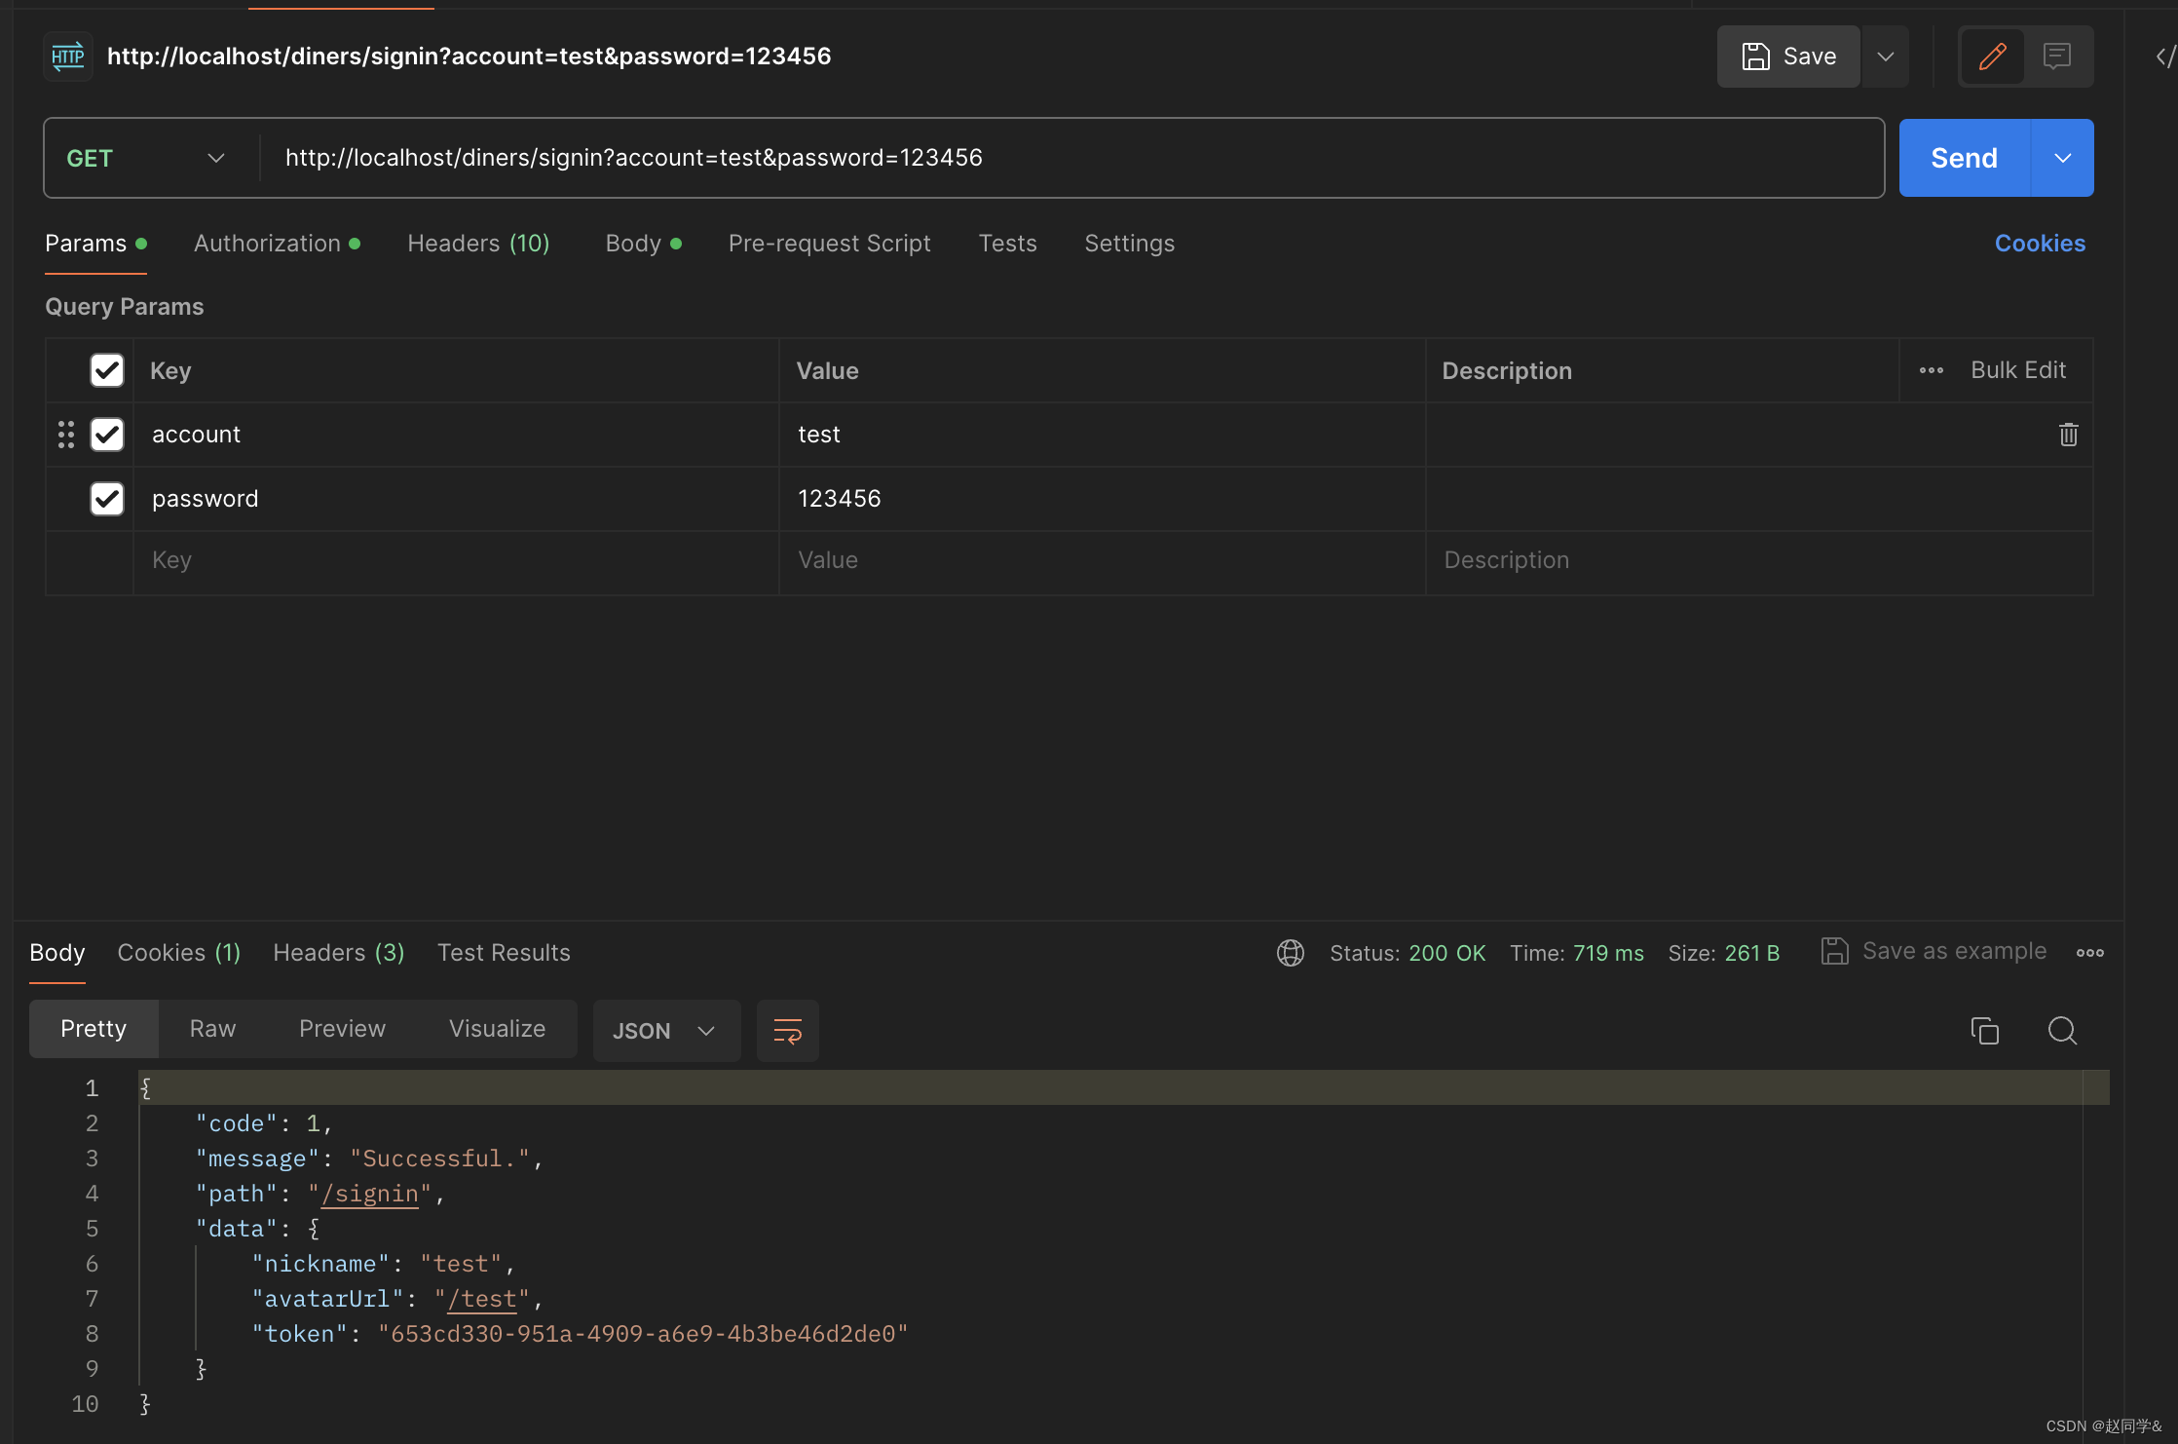Uncheck the account parameter checkbox
Image resolution: width=2178 pixels, height=1444 pixels.
107,435
